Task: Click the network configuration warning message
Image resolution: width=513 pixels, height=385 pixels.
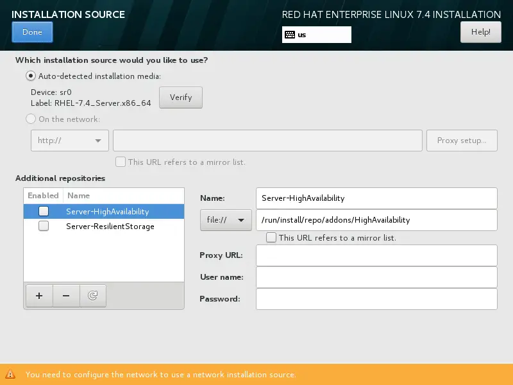Action: tap(161, 375)
